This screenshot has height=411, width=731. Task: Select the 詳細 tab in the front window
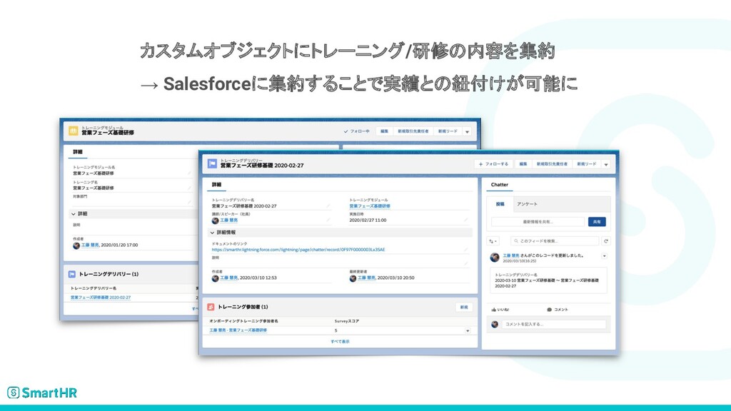tap(216, 185)
